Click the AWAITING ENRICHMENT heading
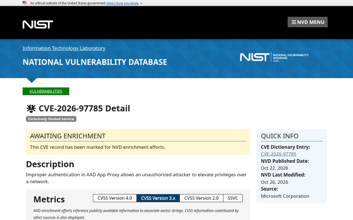This screenshot has width=353, height=220. tap(68, 136)
